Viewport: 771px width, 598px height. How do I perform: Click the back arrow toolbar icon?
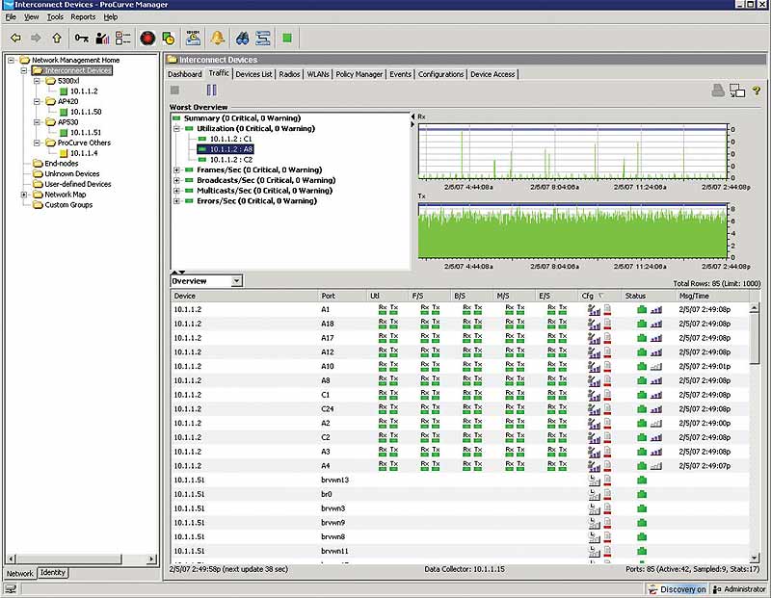pos(15,39)
